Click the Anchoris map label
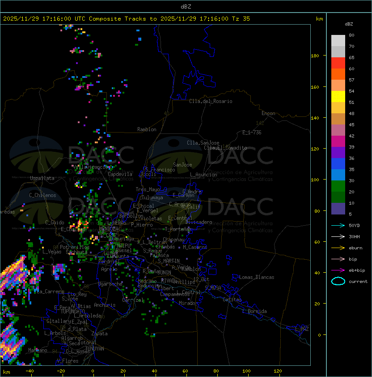 click(105, 305)
